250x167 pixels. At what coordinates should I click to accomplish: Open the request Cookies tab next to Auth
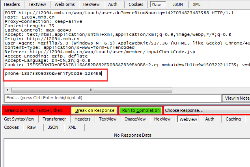click(x=136, y=4)
